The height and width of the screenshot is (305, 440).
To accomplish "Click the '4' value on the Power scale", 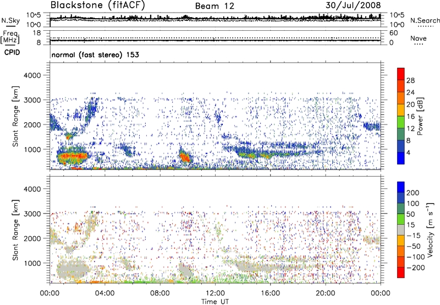I will tap(409, 153).
